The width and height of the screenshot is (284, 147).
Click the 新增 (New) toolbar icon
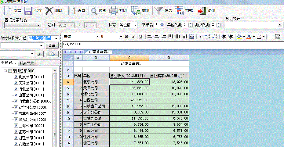(x=8, y=11)
